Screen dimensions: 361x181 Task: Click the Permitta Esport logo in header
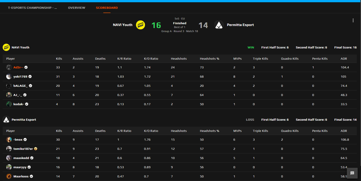point(219,25)
